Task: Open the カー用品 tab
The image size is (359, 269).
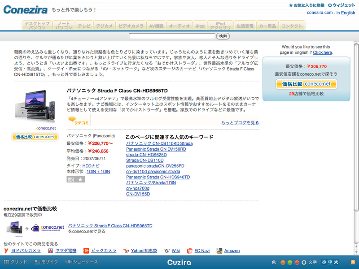Action: 267,26
